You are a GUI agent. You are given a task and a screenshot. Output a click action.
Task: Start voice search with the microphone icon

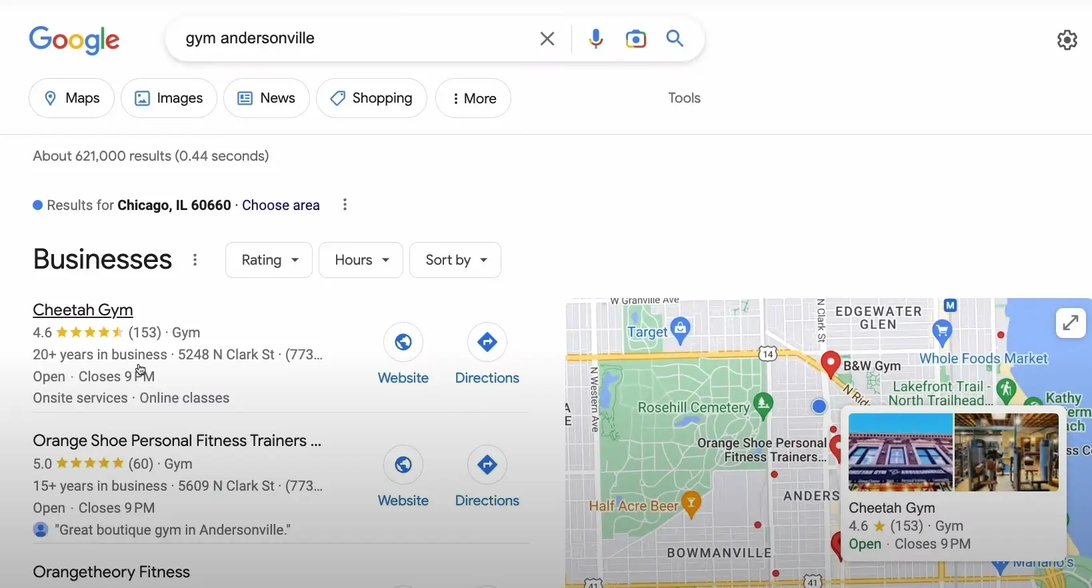(596, 39)
